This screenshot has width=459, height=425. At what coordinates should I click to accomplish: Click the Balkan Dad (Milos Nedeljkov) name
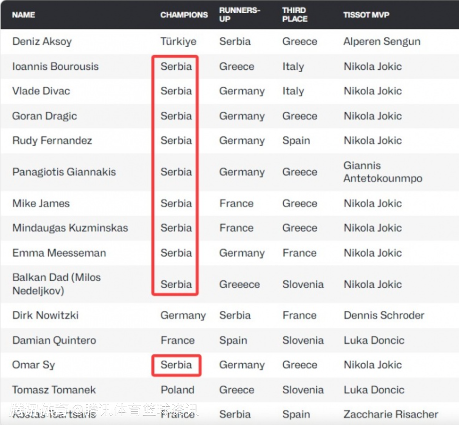pos(57,284)
